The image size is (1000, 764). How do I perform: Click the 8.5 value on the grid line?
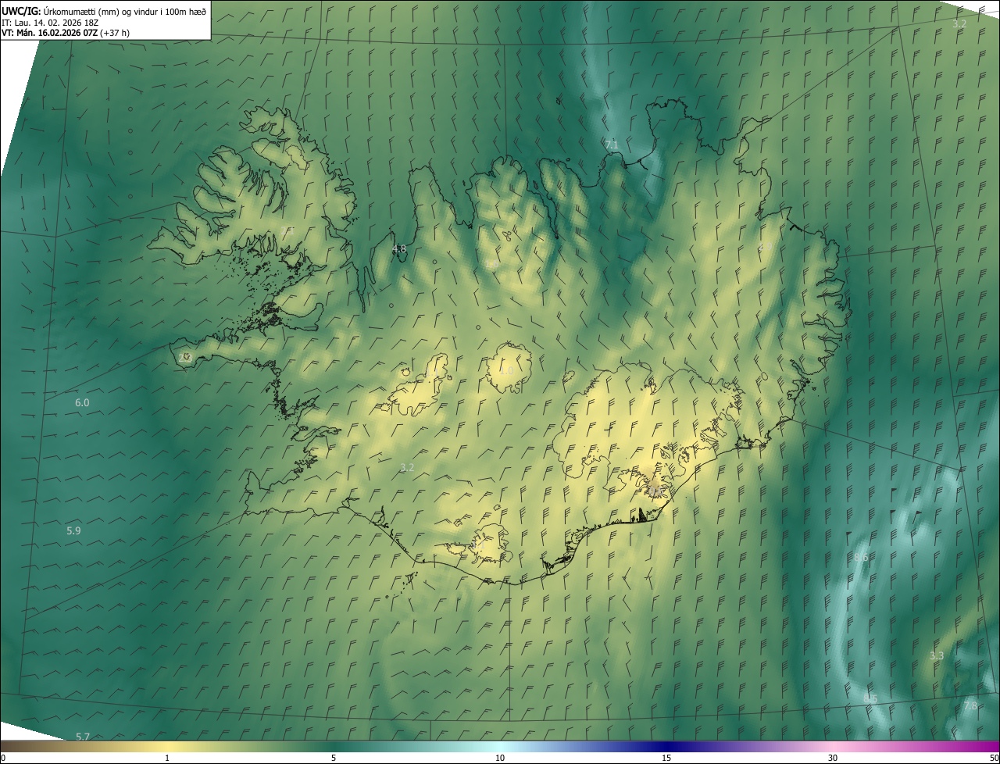pyautogui.click(x=871, y=698)
